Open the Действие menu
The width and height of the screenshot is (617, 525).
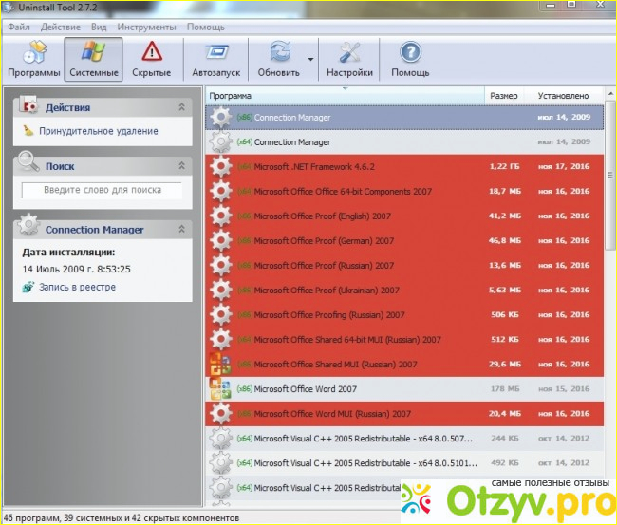(60, 28)
